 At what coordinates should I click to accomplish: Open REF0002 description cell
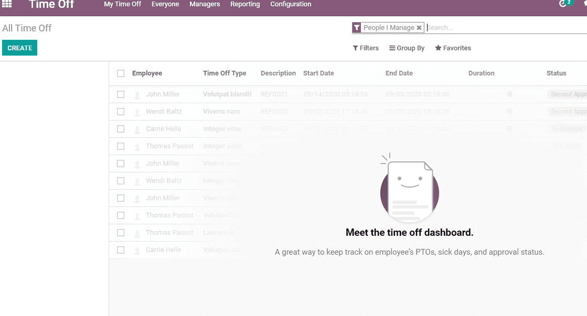274,112
